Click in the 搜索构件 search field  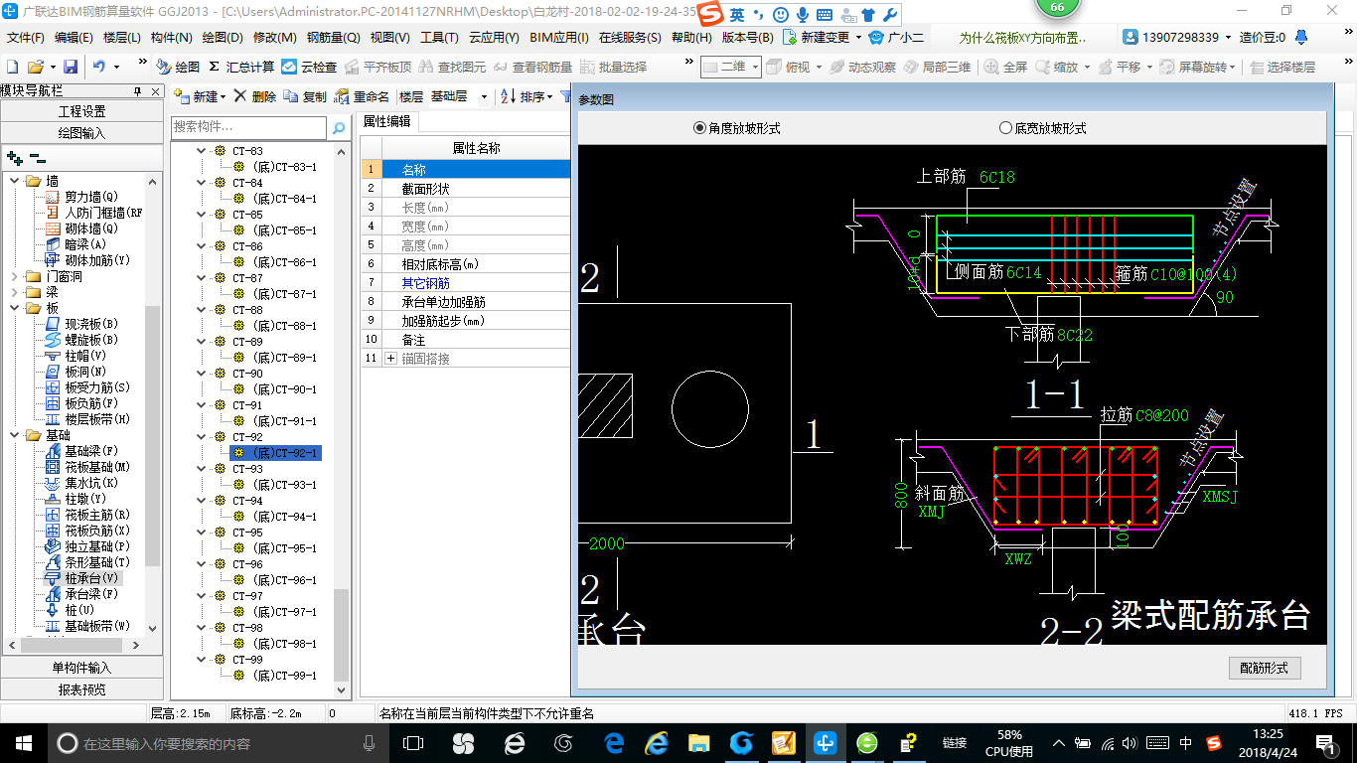248,127
